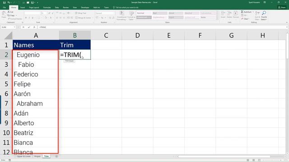Click the Cut scissors command
The image size is (289, 162).
10,12
